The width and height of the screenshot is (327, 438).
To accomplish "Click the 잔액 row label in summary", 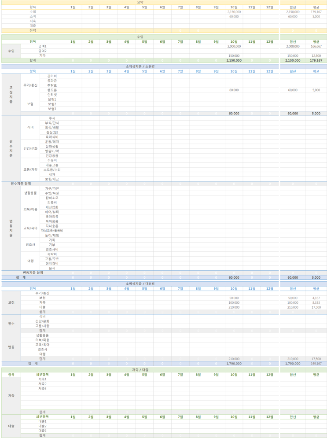I will [x=33, y=30].
